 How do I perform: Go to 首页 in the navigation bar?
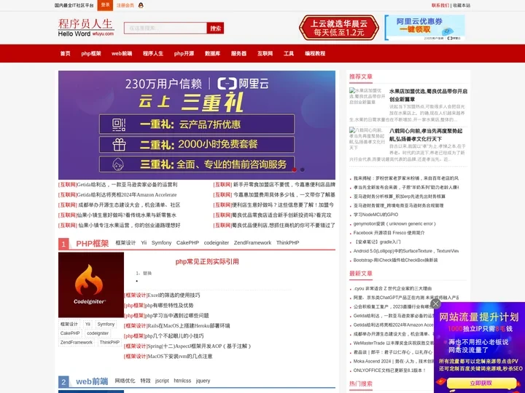click(66, 53)
